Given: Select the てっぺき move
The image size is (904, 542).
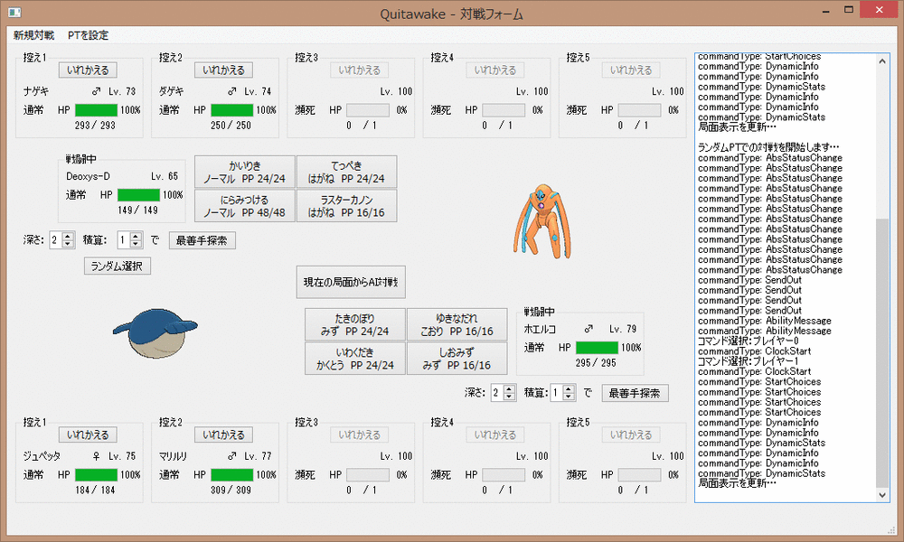Looking at the screenshot, I should tap(346, 172).
